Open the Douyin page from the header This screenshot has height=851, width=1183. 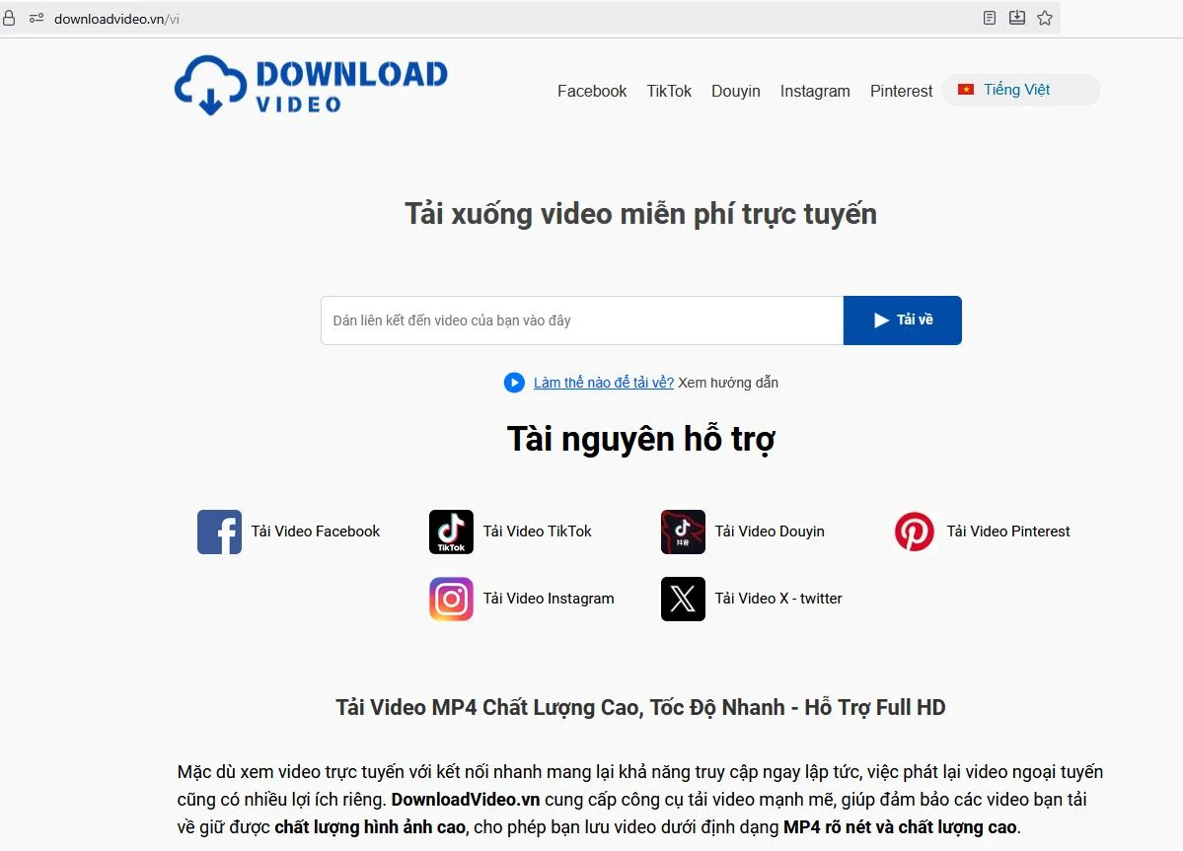coord(735,91)
